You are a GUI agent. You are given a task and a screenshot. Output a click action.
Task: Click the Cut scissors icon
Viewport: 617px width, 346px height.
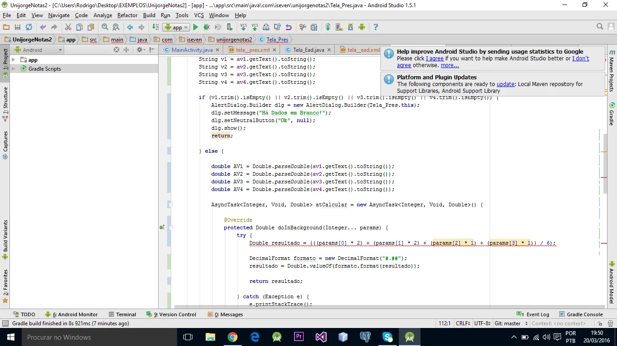[68, 27]
